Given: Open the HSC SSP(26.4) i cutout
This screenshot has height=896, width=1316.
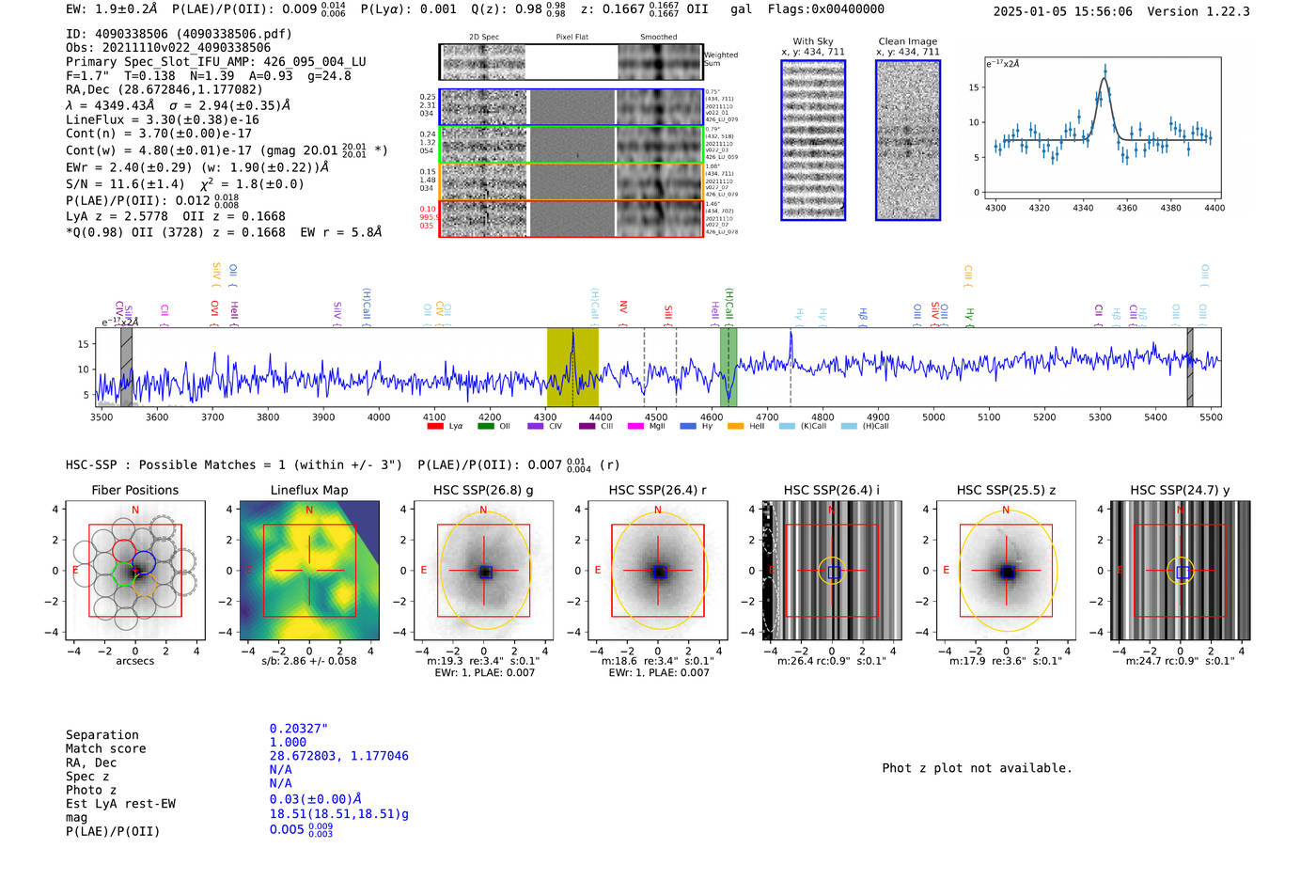Looking at the screenshot, I should [832, 571].
